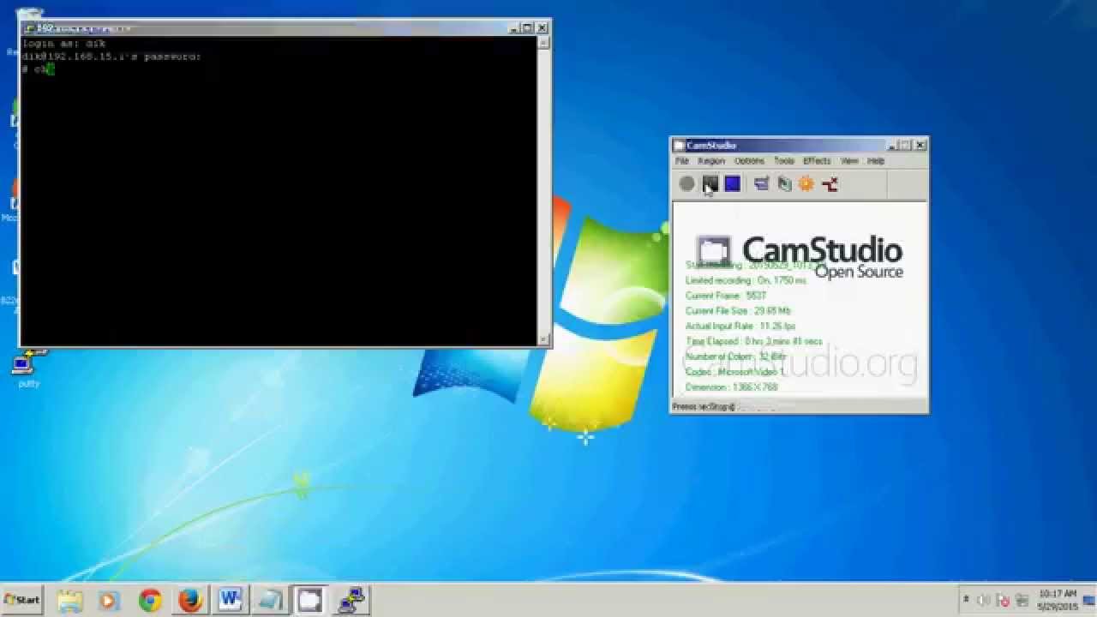Click the Codec Microsoft Video 1 line
Image resolution: width=1097 pixels, height=617 pixels.
[734, 372]
